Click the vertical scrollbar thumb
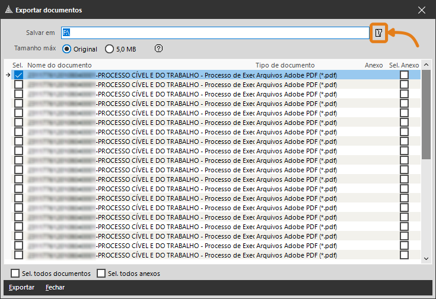This screenshot has width=436, height=299. (426, 115)
